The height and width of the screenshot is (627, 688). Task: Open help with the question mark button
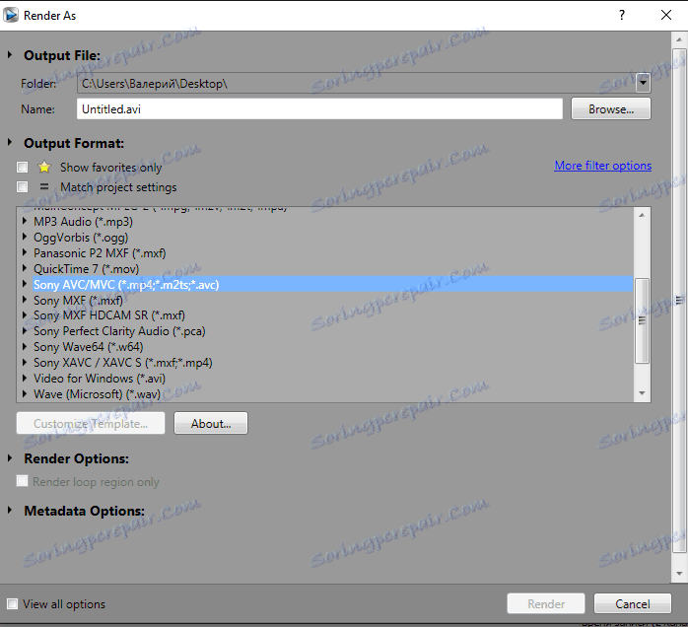(x=622, y=16)
